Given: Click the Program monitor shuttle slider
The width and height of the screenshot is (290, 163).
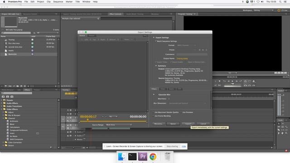Looking at the screenshot, I should [x=232, y=84].
